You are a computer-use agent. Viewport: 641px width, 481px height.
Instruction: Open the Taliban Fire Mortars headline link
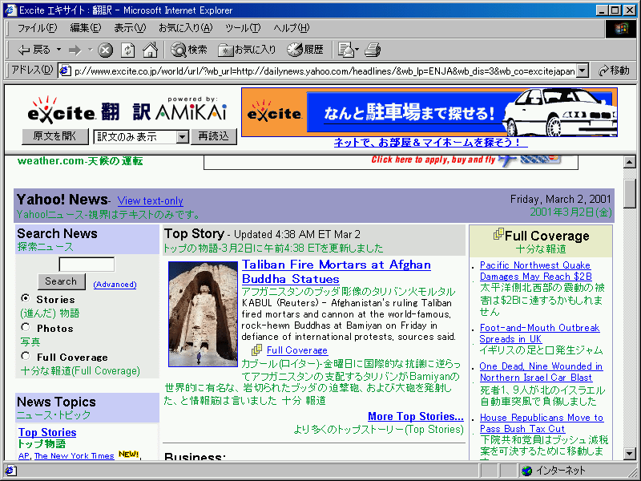336,272
